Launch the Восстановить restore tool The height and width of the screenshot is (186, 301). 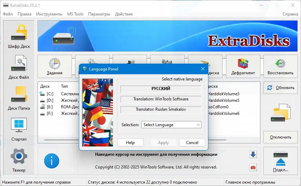tap(280, 66)
